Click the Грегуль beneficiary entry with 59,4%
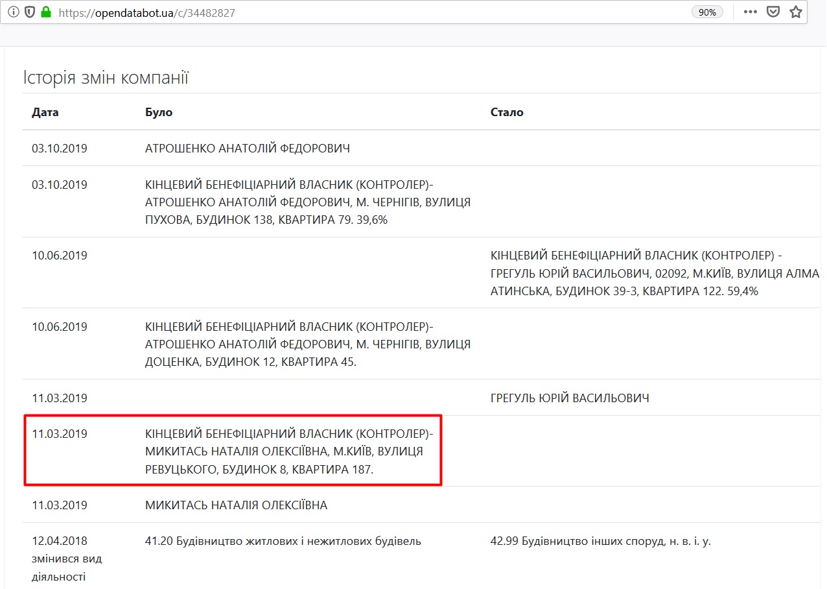Image resolution: width=827 pixels, height=589 pixels. pyautogui.click(x=655, y=273)
